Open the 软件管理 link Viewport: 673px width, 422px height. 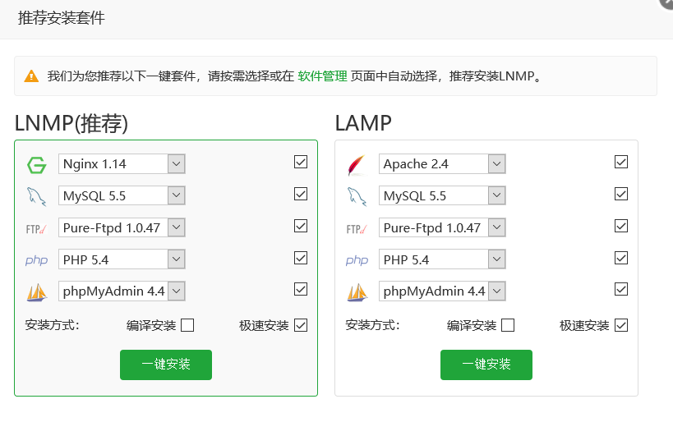coord(322,76)
